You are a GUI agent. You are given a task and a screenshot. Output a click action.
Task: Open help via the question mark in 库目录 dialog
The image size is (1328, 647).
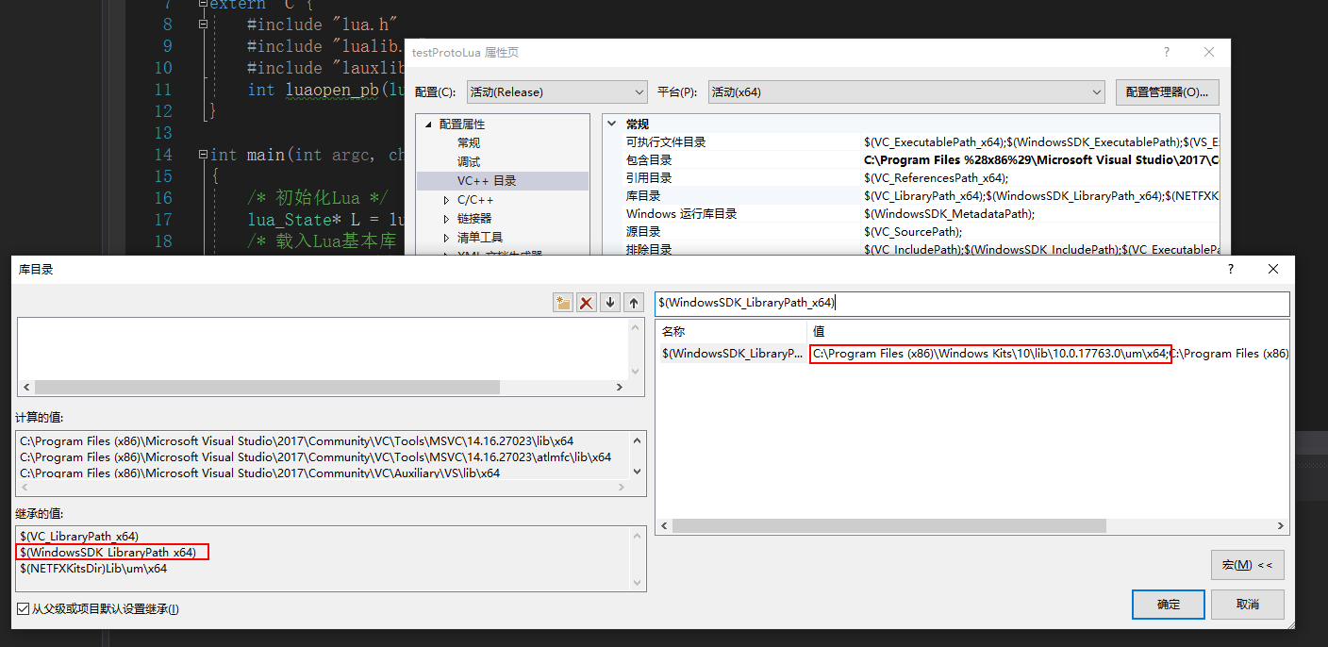pos(1230,269)
